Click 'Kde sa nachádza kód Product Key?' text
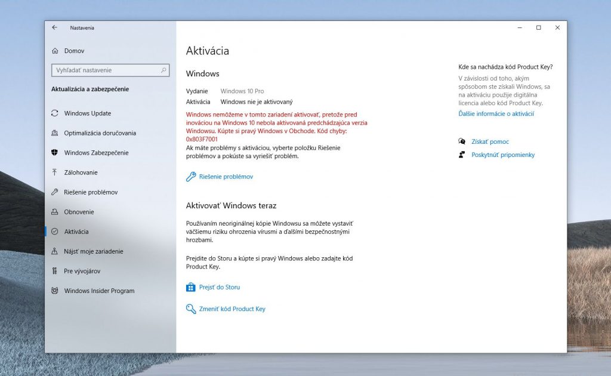This screenshot has width=611, height=376. tap(505, 67)
